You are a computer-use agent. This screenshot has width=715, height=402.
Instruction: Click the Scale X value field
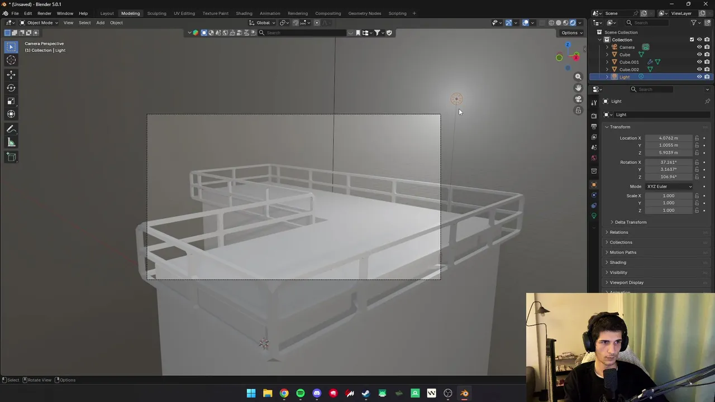669,196
